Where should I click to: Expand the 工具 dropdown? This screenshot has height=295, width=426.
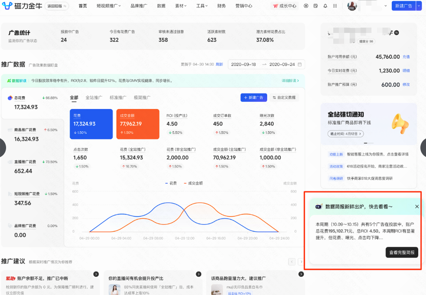click(x=202, y=6)
